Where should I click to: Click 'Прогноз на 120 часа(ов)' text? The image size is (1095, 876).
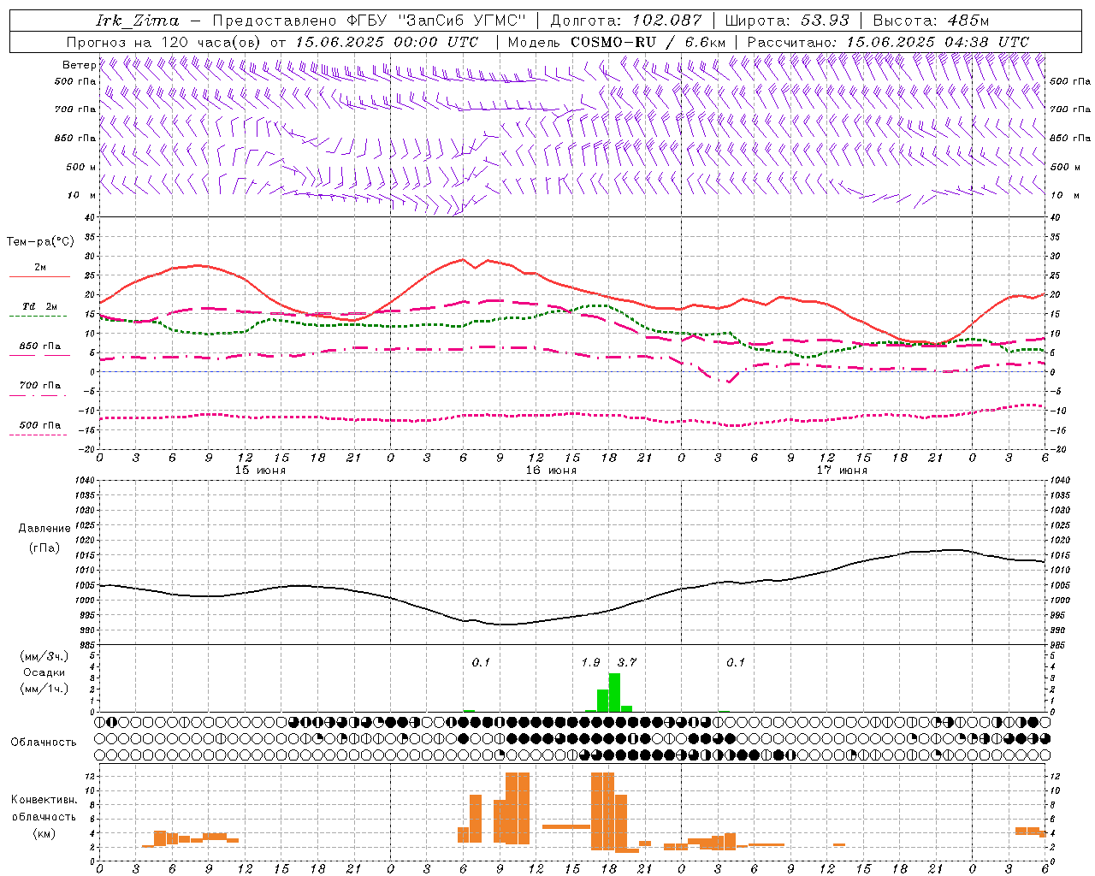coord(165,42)
